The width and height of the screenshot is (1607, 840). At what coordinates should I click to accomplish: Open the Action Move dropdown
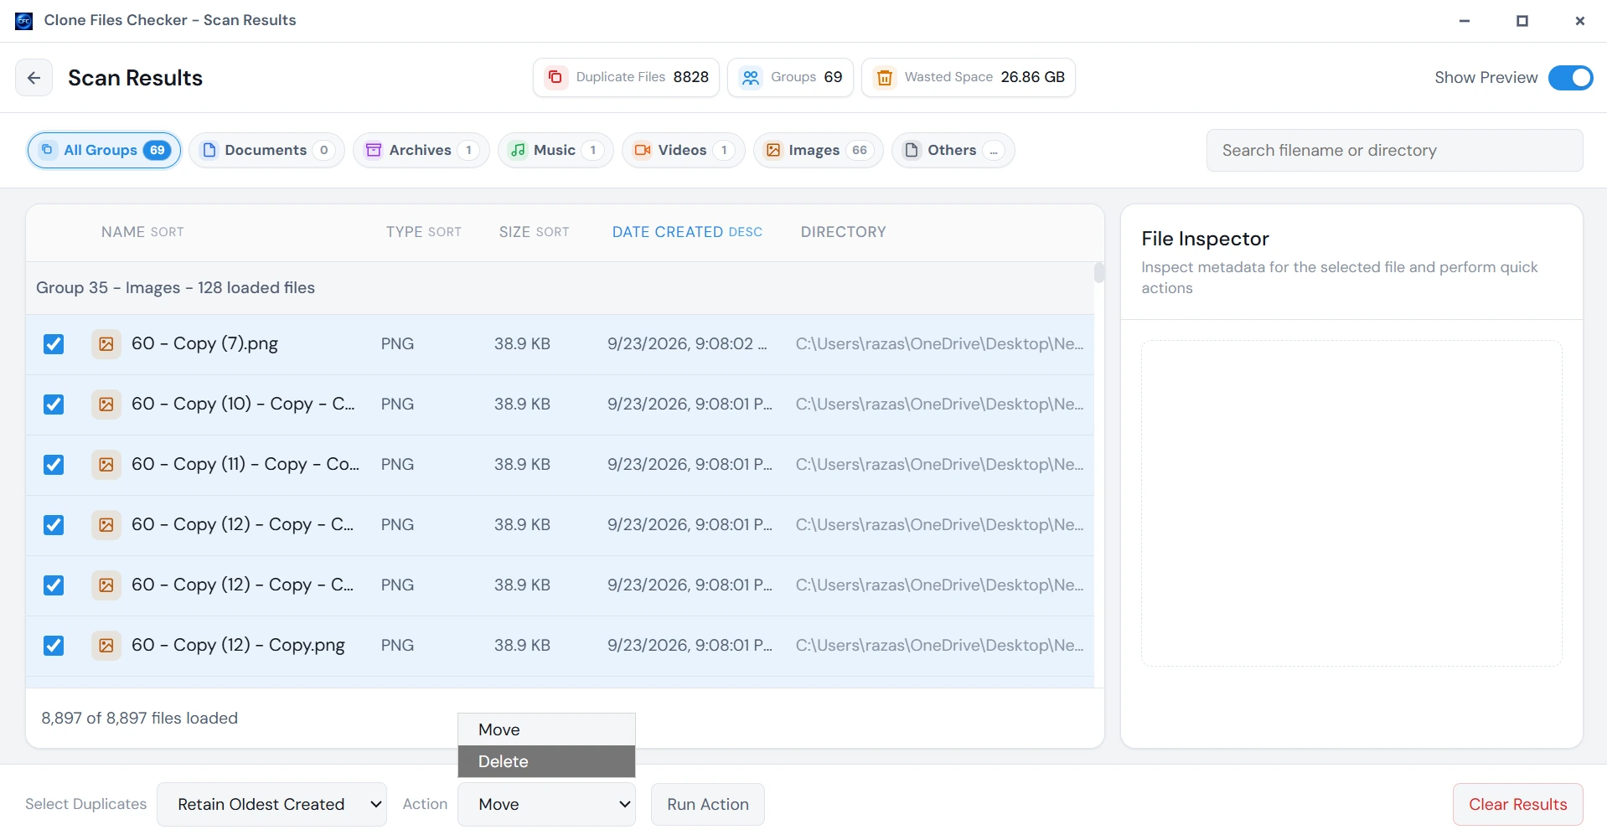pyautogui.click(x=546, y=805)
